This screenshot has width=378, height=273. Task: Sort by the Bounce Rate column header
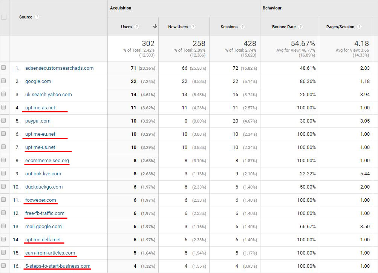point(284,27)
